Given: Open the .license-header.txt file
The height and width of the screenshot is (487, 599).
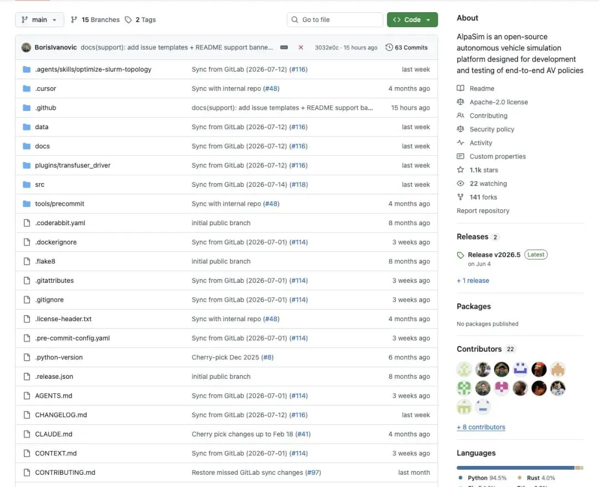Looking at the screenshot, I should point(63,318).
